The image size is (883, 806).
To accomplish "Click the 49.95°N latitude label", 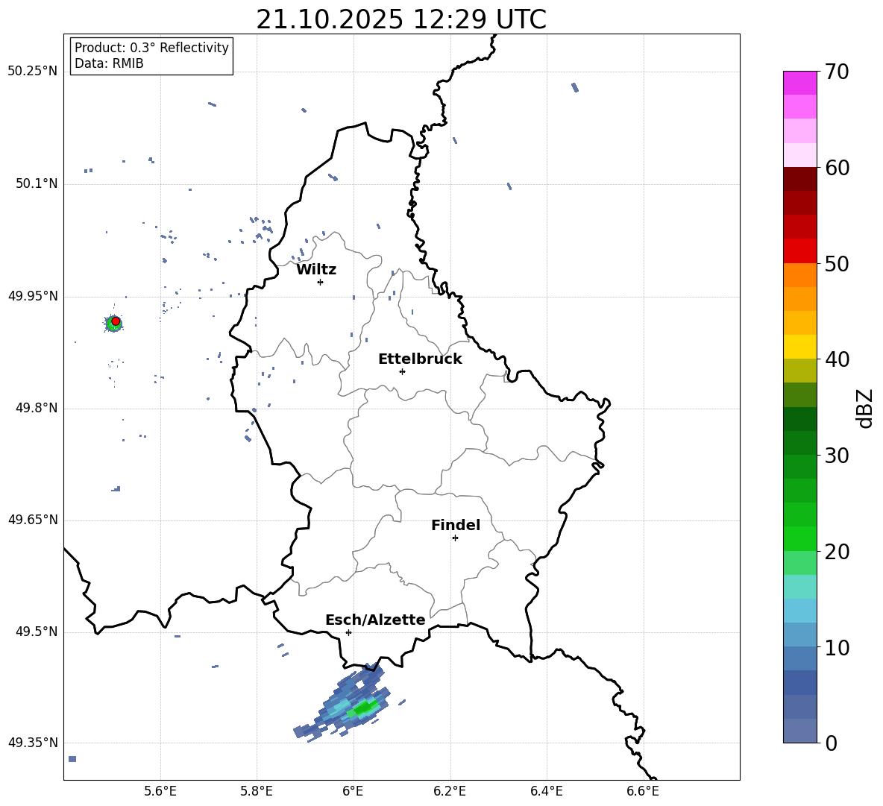I will pyautogui.click(x=33, y=297).
